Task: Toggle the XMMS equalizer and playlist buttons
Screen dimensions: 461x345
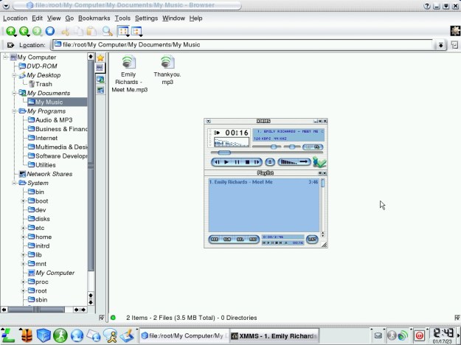Action: pos(313,147)
